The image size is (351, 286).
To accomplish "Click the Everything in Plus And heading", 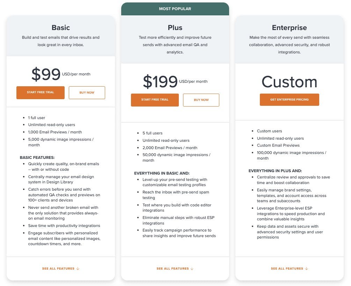I will tap(275, 171).
